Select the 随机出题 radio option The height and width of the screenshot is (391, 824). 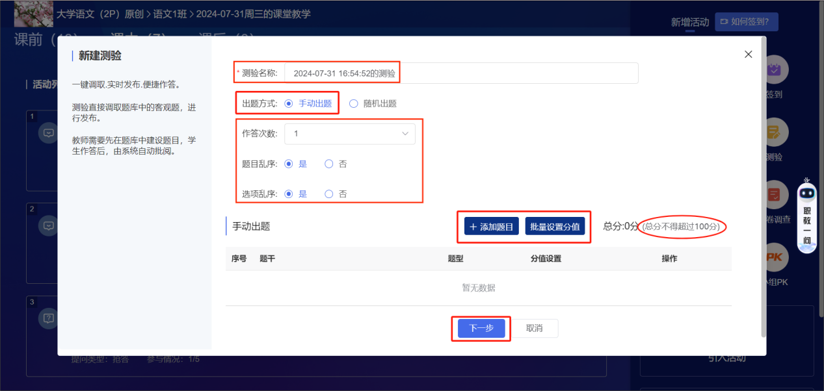tap(354, 103)
